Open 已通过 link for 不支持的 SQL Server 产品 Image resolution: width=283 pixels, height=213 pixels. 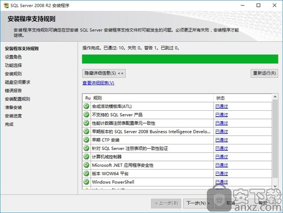(222, 115)
